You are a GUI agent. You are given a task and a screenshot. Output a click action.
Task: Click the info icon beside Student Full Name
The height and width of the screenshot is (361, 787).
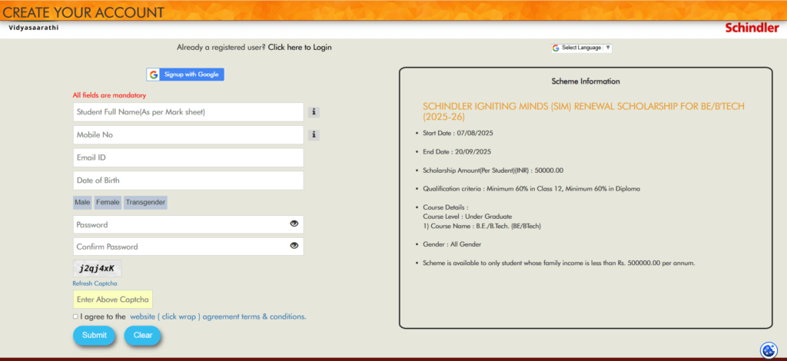314,112
